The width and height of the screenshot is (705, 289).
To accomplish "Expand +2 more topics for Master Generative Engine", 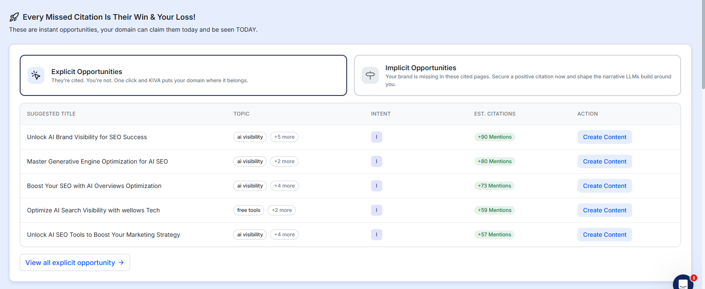I will pos(284,161).
